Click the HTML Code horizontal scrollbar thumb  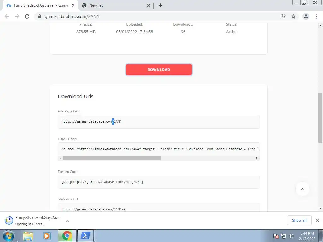pyautogui.click(x=112, y=158)
